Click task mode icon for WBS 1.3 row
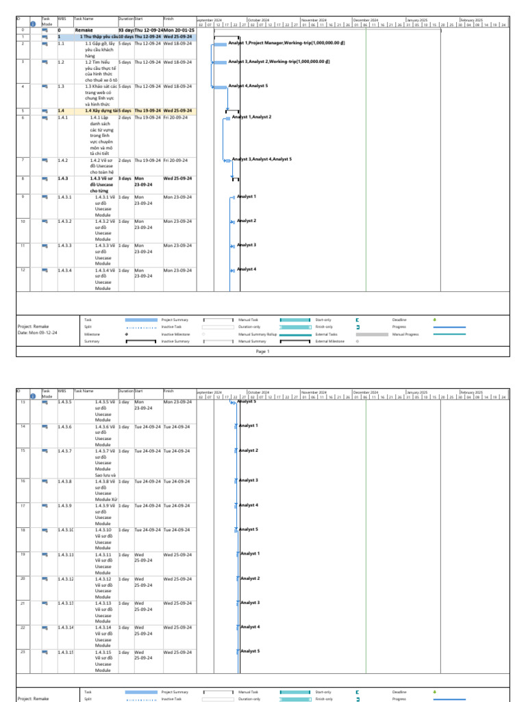 point(45,86)
